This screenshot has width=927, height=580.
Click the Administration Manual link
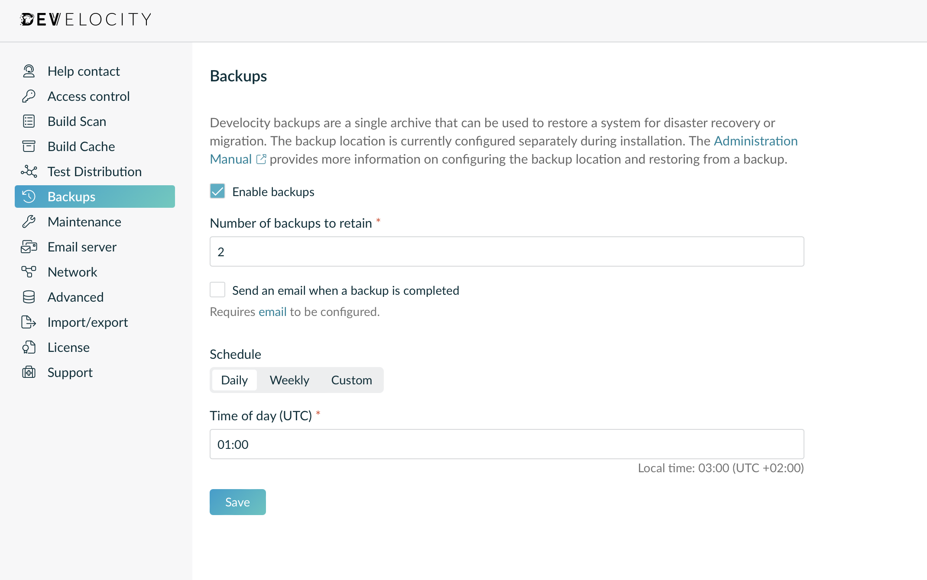click(755, 141)
